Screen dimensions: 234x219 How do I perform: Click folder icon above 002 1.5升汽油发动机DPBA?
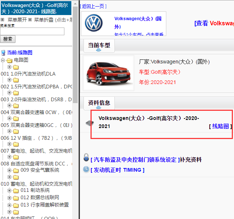16,80
